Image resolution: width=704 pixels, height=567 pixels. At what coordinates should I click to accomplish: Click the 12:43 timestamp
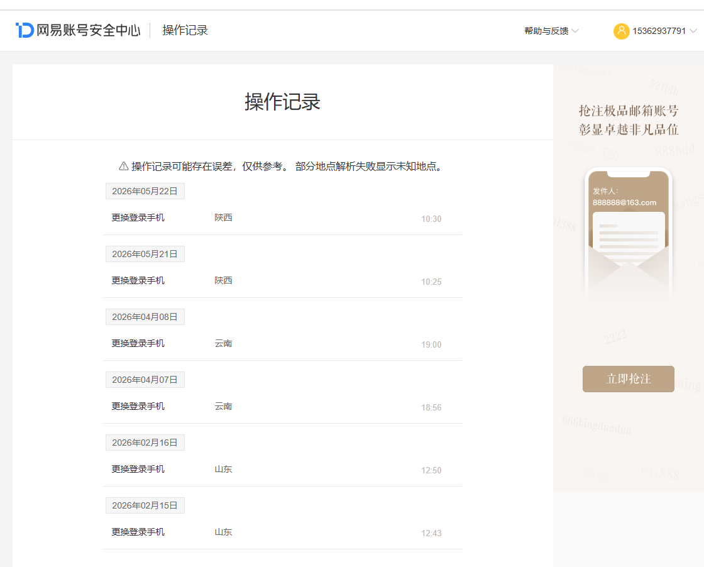coord(431,533)
